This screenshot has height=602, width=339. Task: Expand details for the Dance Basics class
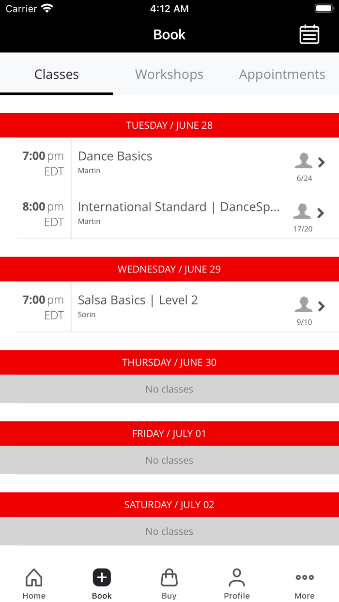click(x=321, y=163)
